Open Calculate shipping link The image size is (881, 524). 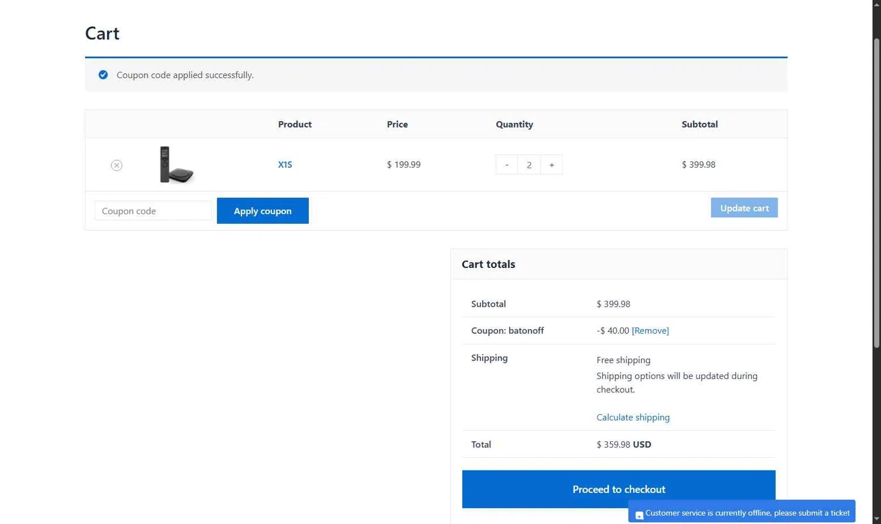pyautogui.click(x=633, y=417)
